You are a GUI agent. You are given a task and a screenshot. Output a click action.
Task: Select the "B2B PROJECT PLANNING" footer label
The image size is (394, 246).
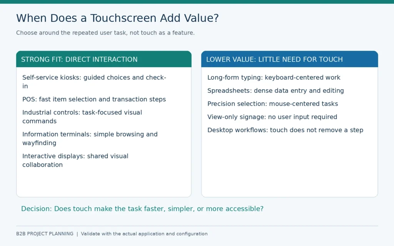(x=45, y=234)
